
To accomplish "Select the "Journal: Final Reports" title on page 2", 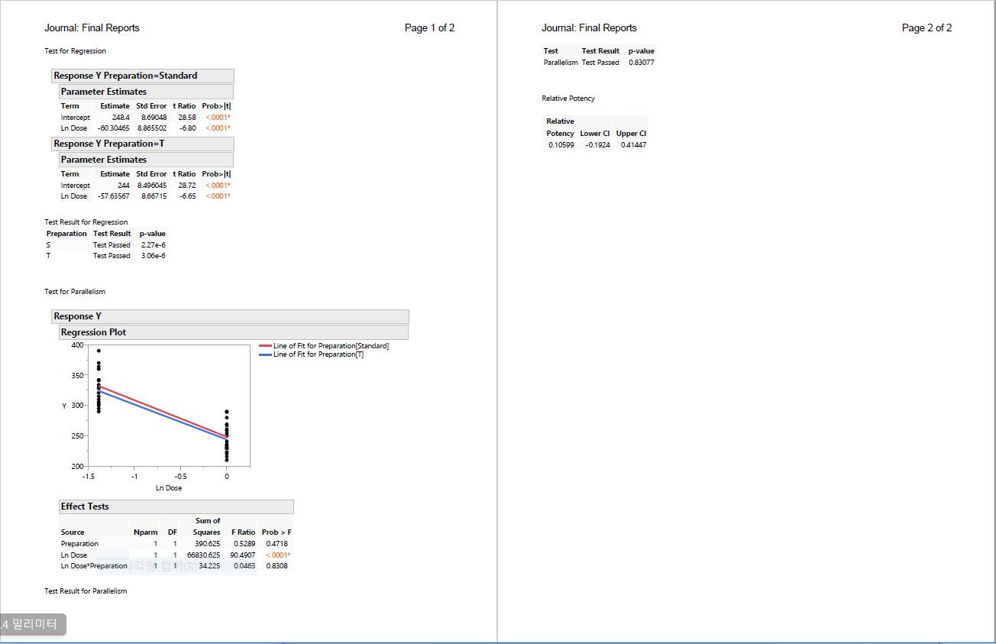I will click(x=589, y=28).
